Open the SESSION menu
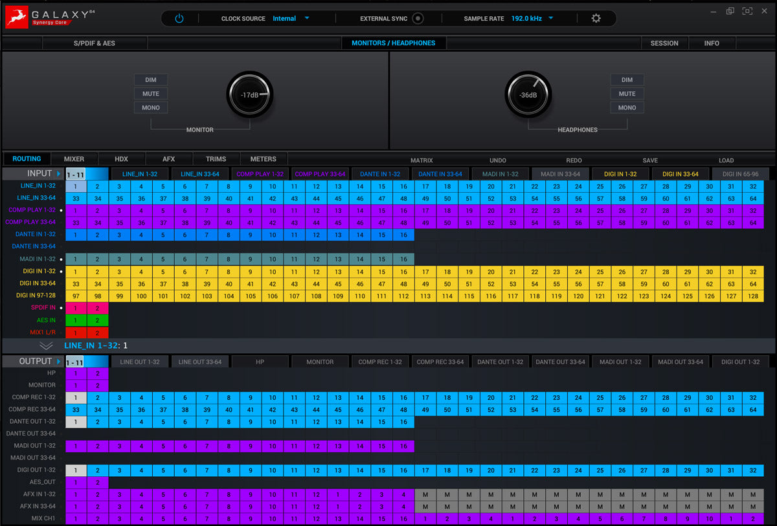Screen dimensions: 777x526 point(664,43)
